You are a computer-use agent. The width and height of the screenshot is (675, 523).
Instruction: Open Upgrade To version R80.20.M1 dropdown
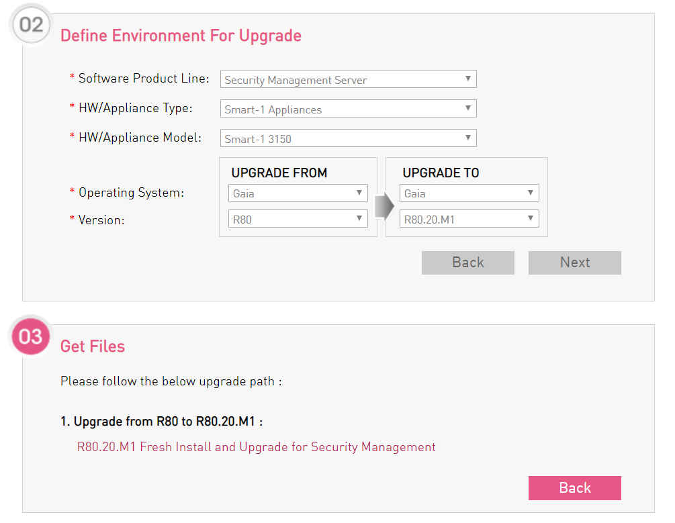click(x=469, y=219)
